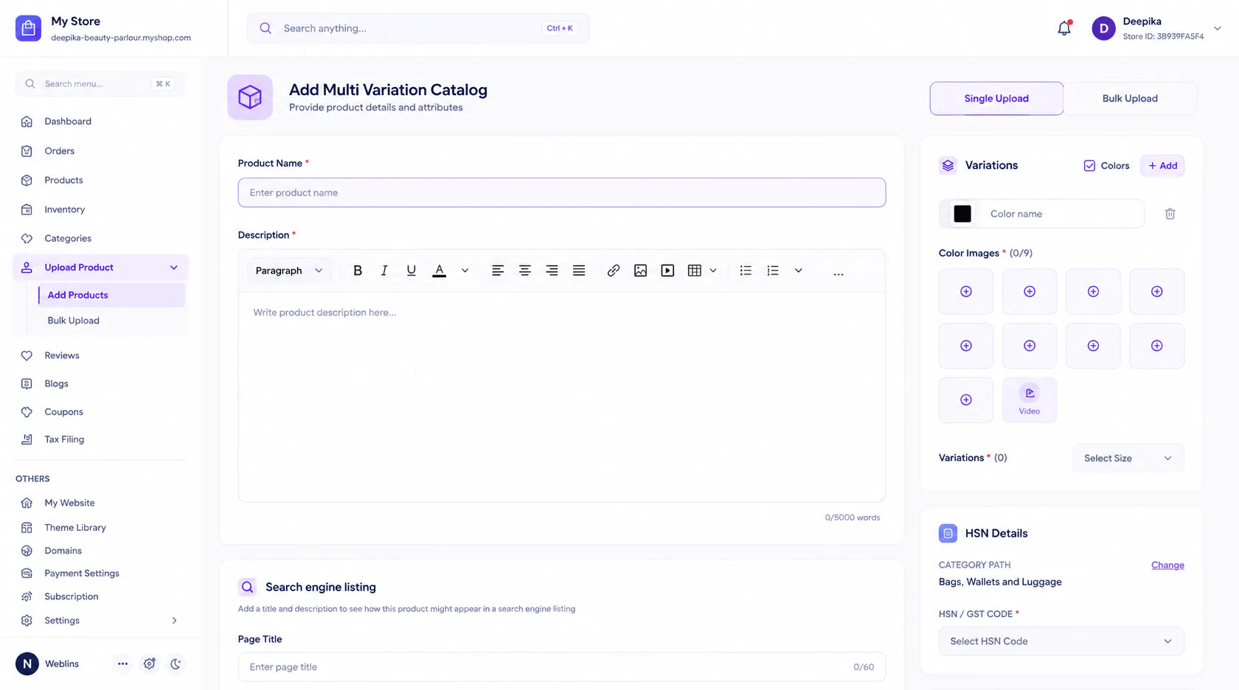Toggle the Colors checkbox in Variations
The height and width of the screenshot is (690, 1239).
point(1089,166)
